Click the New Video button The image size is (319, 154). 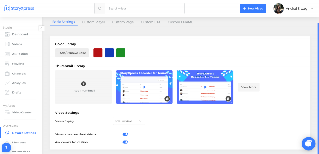253,9
